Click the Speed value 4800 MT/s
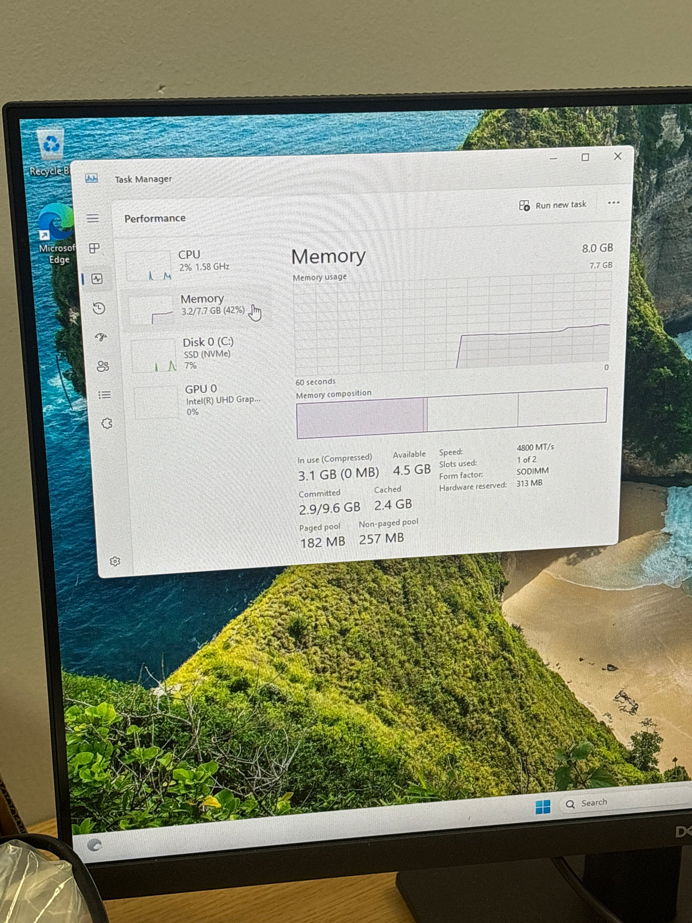This screenshot has width=692, height=923. click(x=535, y=447)
